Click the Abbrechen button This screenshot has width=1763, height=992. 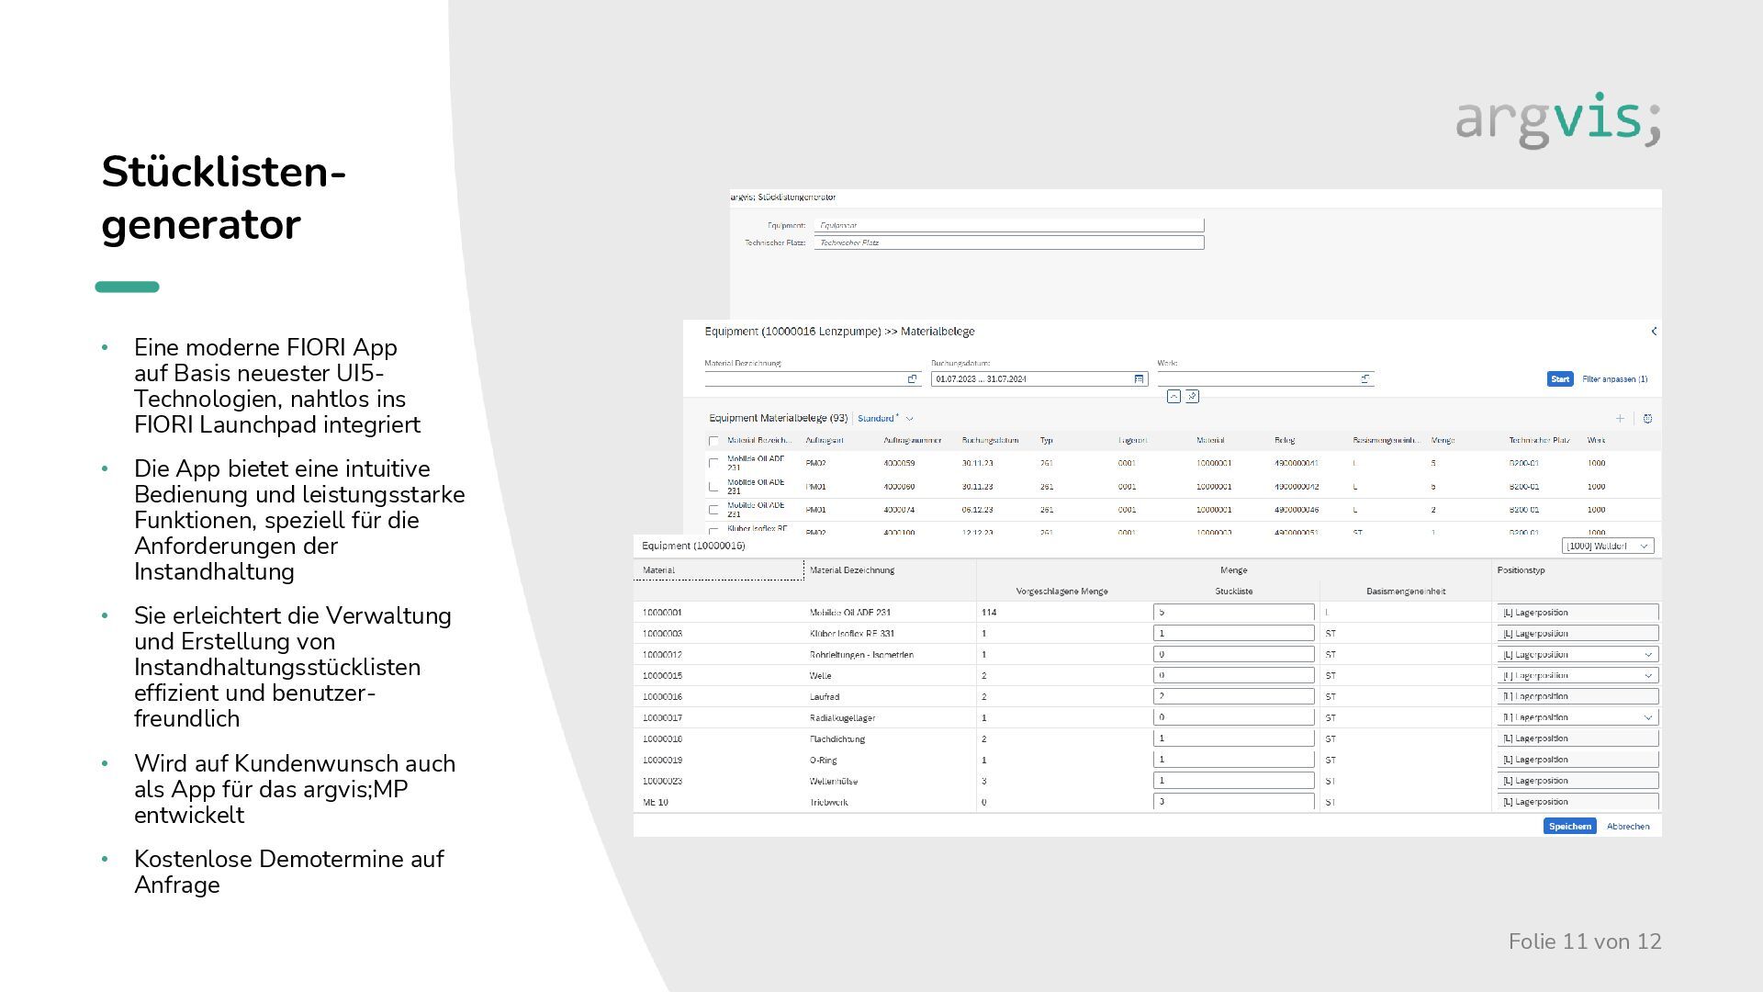pyautogui.click(x=1628, y=827)
